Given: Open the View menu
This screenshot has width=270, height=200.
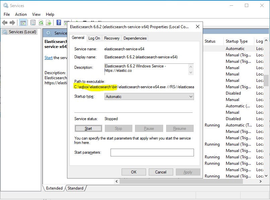Looking at the screenshot, I should [36, 14].
